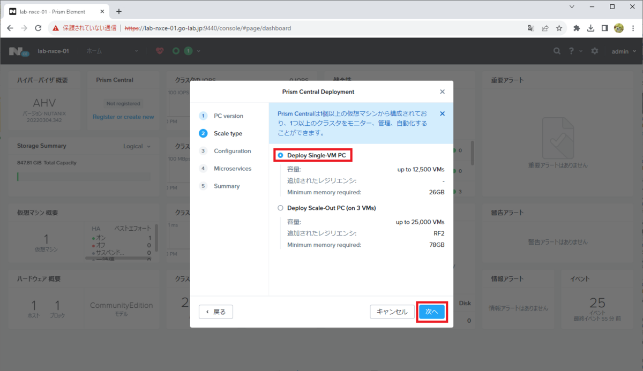Click the 次へ (Next) button

[x=432, y=312]
